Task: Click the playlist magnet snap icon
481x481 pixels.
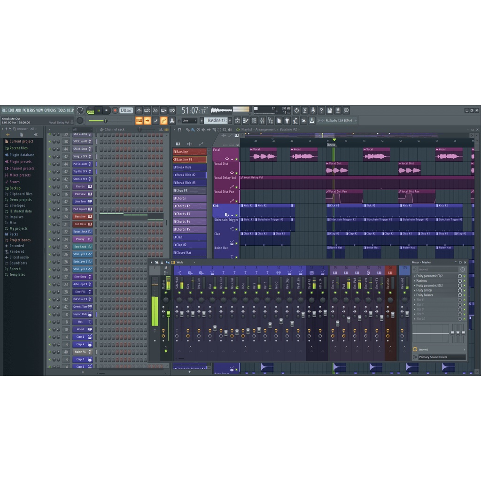Action: click(179, 129)
